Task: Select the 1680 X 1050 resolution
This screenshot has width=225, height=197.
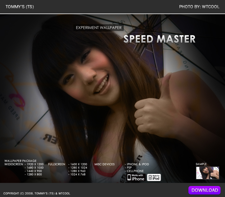Action: click(x=35, y=167)
